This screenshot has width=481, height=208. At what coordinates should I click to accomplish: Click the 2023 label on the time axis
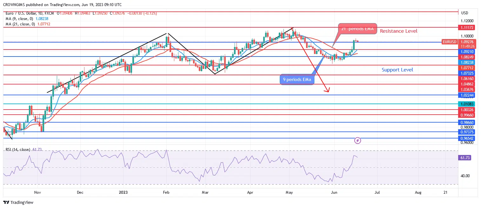tap(123, 192)
